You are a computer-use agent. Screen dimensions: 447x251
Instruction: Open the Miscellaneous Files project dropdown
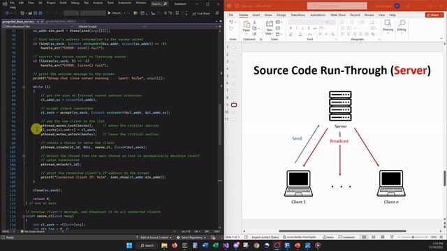pos(38,26)
